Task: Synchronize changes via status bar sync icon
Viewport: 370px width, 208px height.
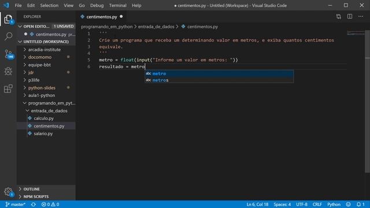Action: [x=34, y=204]
